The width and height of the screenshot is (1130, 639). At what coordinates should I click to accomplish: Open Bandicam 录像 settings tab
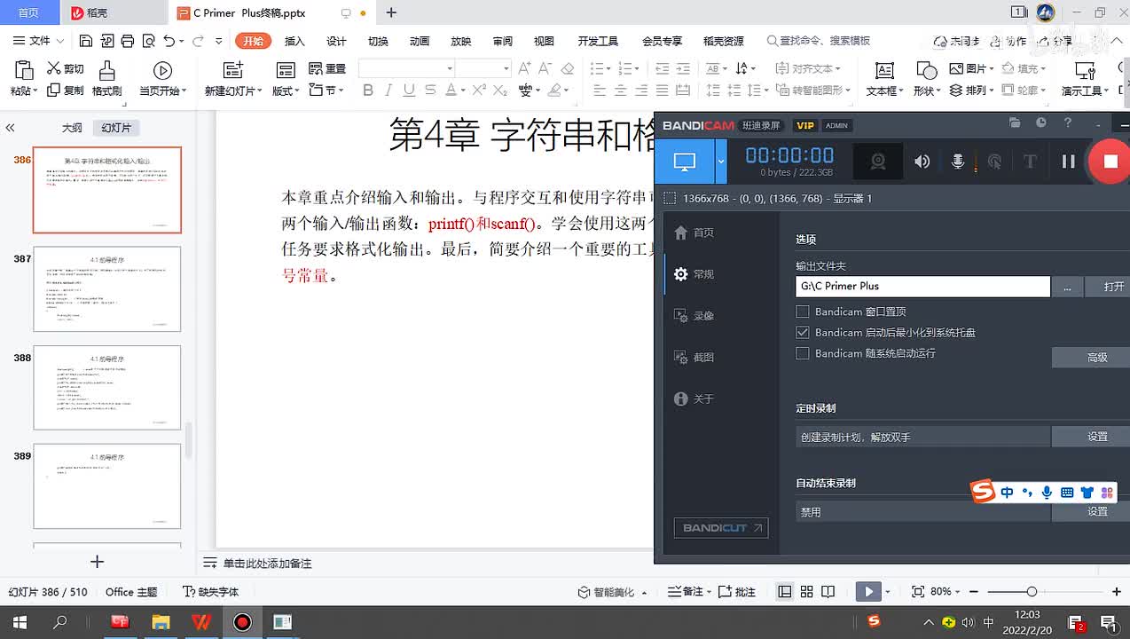click(x=694, y=315)
